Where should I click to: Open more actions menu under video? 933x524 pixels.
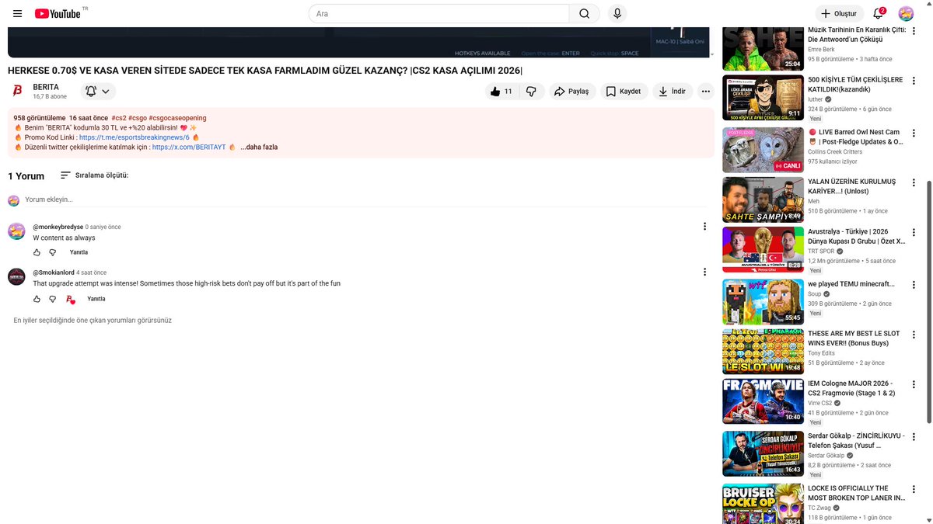[x=706, y=91]
